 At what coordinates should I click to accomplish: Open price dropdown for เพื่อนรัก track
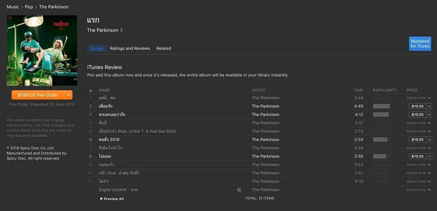[x=429, y=106]
